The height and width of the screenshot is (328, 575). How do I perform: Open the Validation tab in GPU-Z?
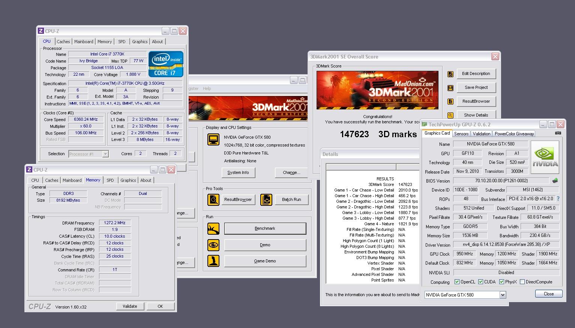coord(482,134)
